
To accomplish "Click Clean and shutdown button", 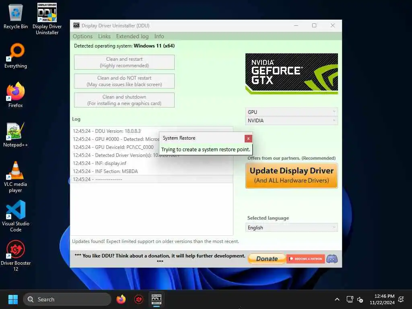I will [x=124, y=100].
